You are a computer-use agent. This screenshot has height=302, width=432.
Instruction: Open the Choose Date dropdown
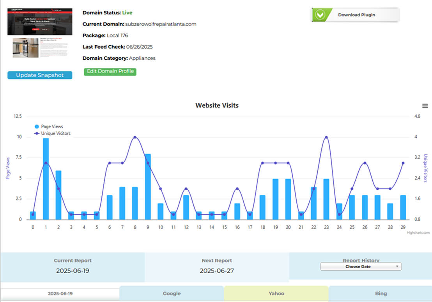click(361, 267)
